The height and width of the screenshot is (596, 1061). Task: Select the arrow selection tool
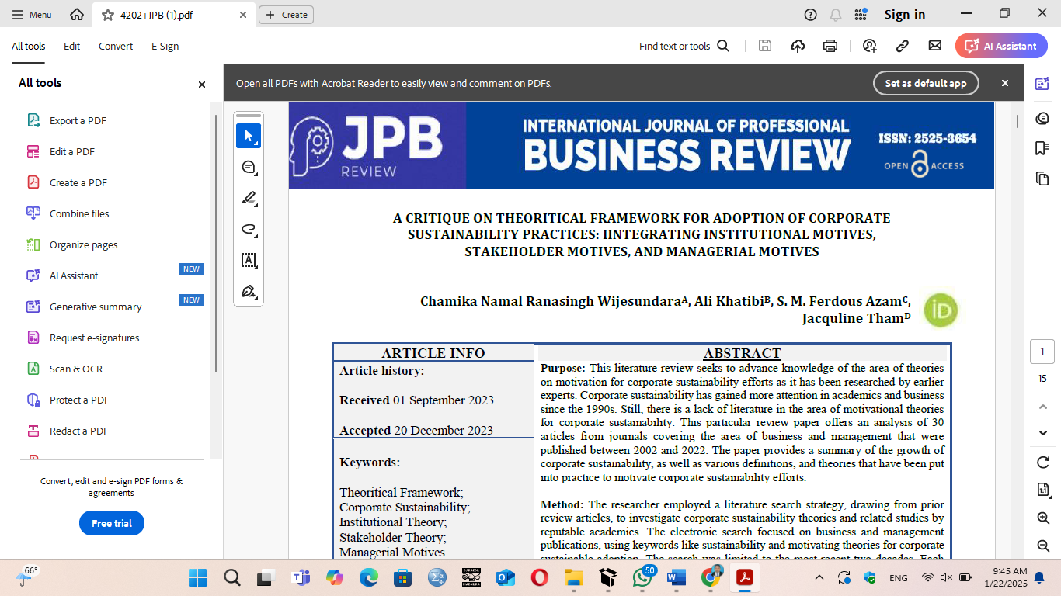[x=249, y=136]
